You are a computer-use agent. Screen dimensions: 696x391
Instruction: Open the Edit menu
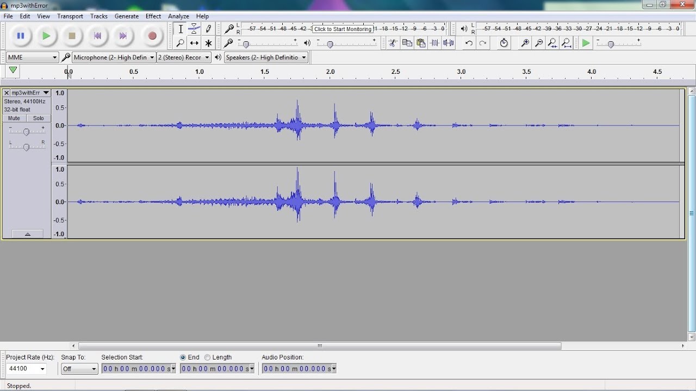(x=25, y=16)
